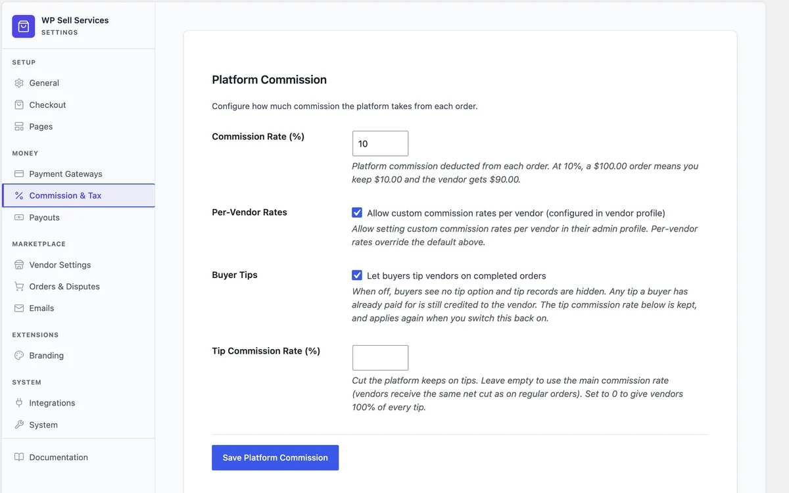Click the Commission Rate (%) label
789x493 pixels.
pyautogui.click(x=258, y=137)
